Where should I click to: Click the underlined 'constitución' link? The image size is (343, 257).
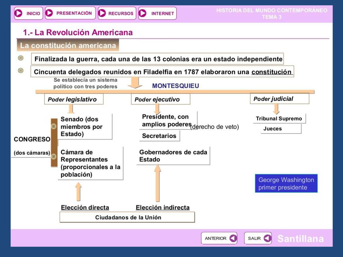[x=271, y=72]
